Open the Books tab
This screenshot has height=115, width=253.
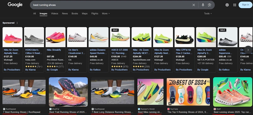(75, 14)
